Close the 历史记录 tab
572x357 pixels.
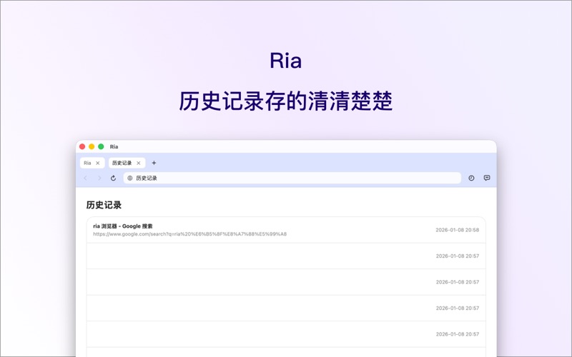139,163
